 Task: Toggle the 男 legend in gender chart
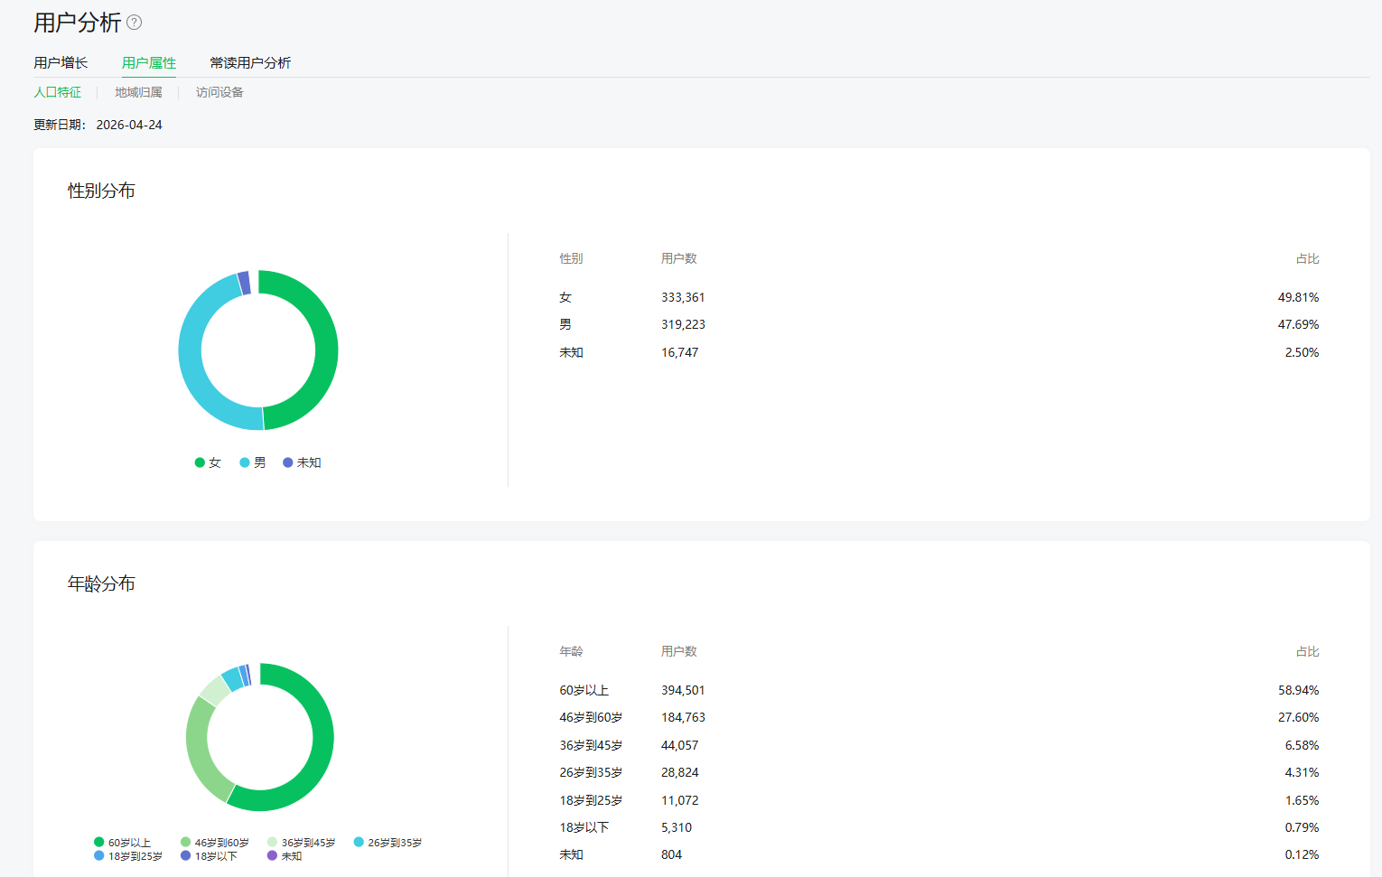click(x=253, y=462)
